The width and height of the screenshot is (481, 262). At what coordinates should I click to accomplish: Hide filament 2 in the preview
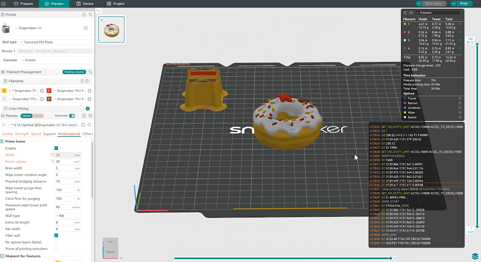(x=460, y=32)
